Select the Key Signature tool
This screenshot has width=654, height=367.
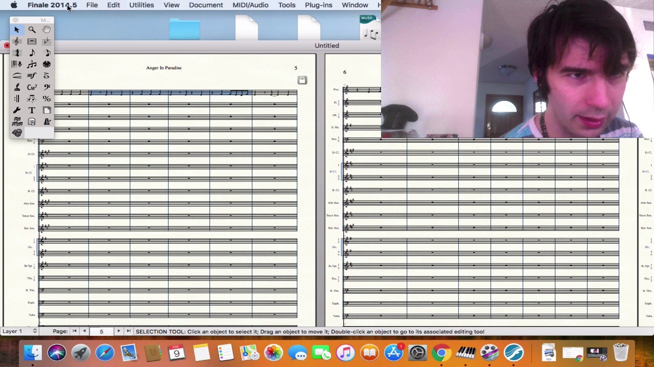point(46,41)
